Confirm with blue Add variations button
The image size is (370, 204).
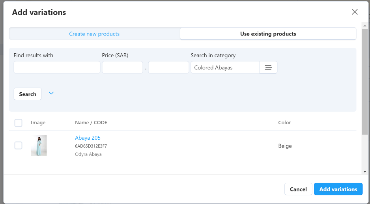pyautogui.click(x=338, y=189)
